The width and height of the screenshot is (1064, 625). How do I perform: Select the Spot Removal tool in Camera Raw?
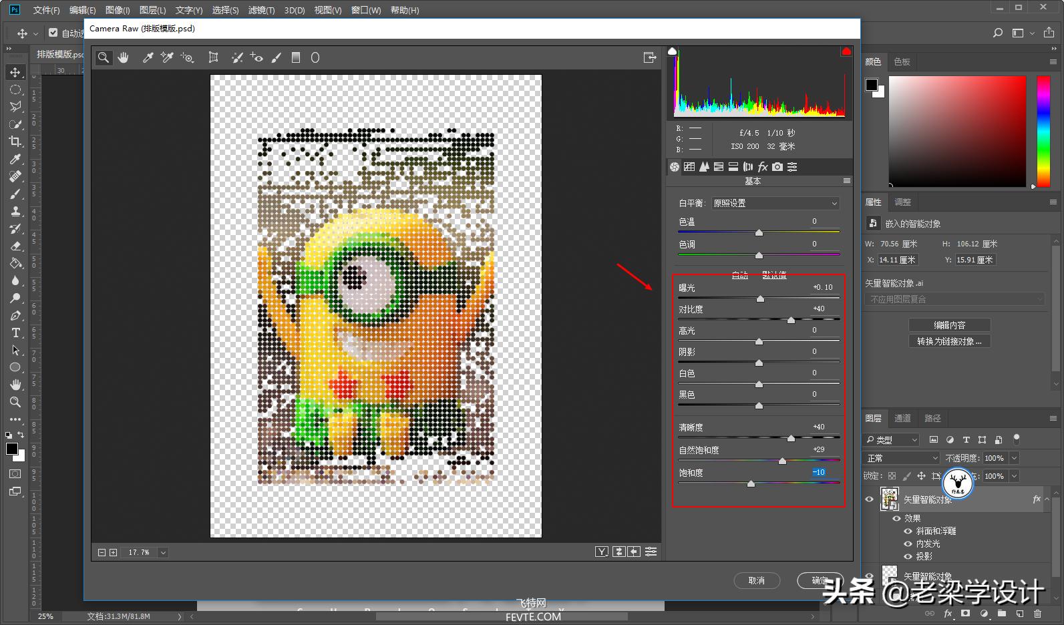[x=237, y=57]
